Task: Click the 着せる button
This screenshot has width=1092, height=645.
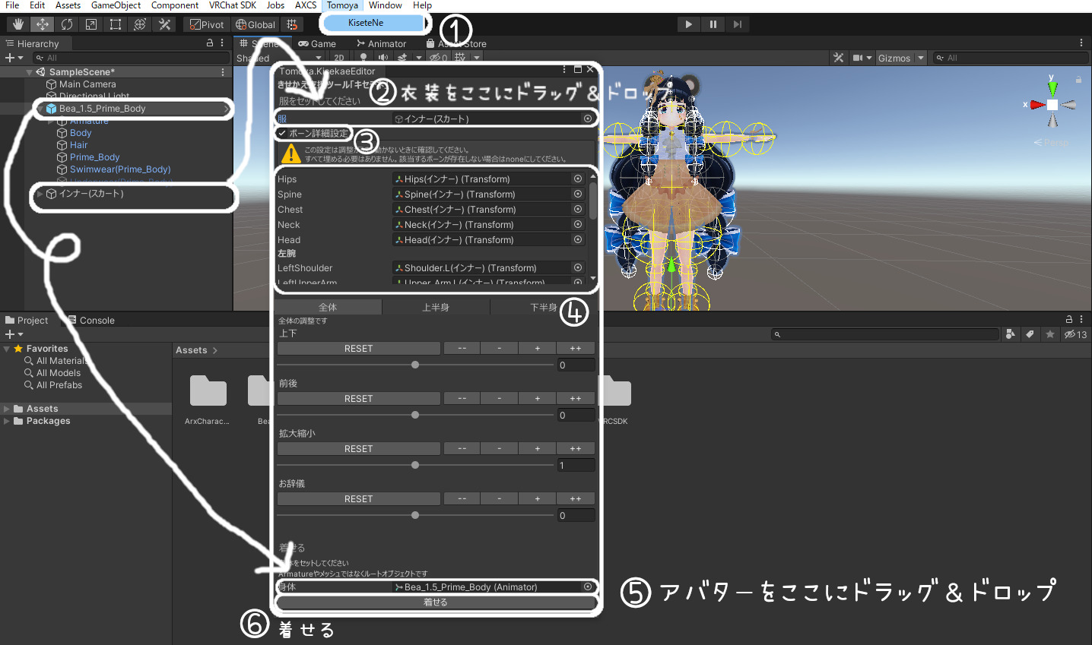Action: (436, 602)
